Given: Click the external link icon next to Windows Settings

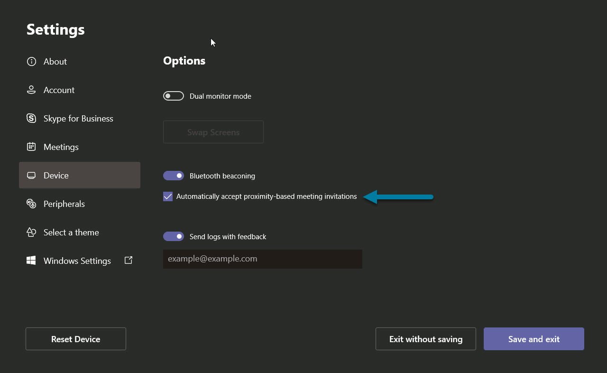Looking at the screenshot, I should coord(128,260).
